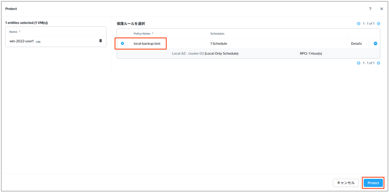
Task: Click the 1 entities selected label
Action: click(x=27, y=23)
